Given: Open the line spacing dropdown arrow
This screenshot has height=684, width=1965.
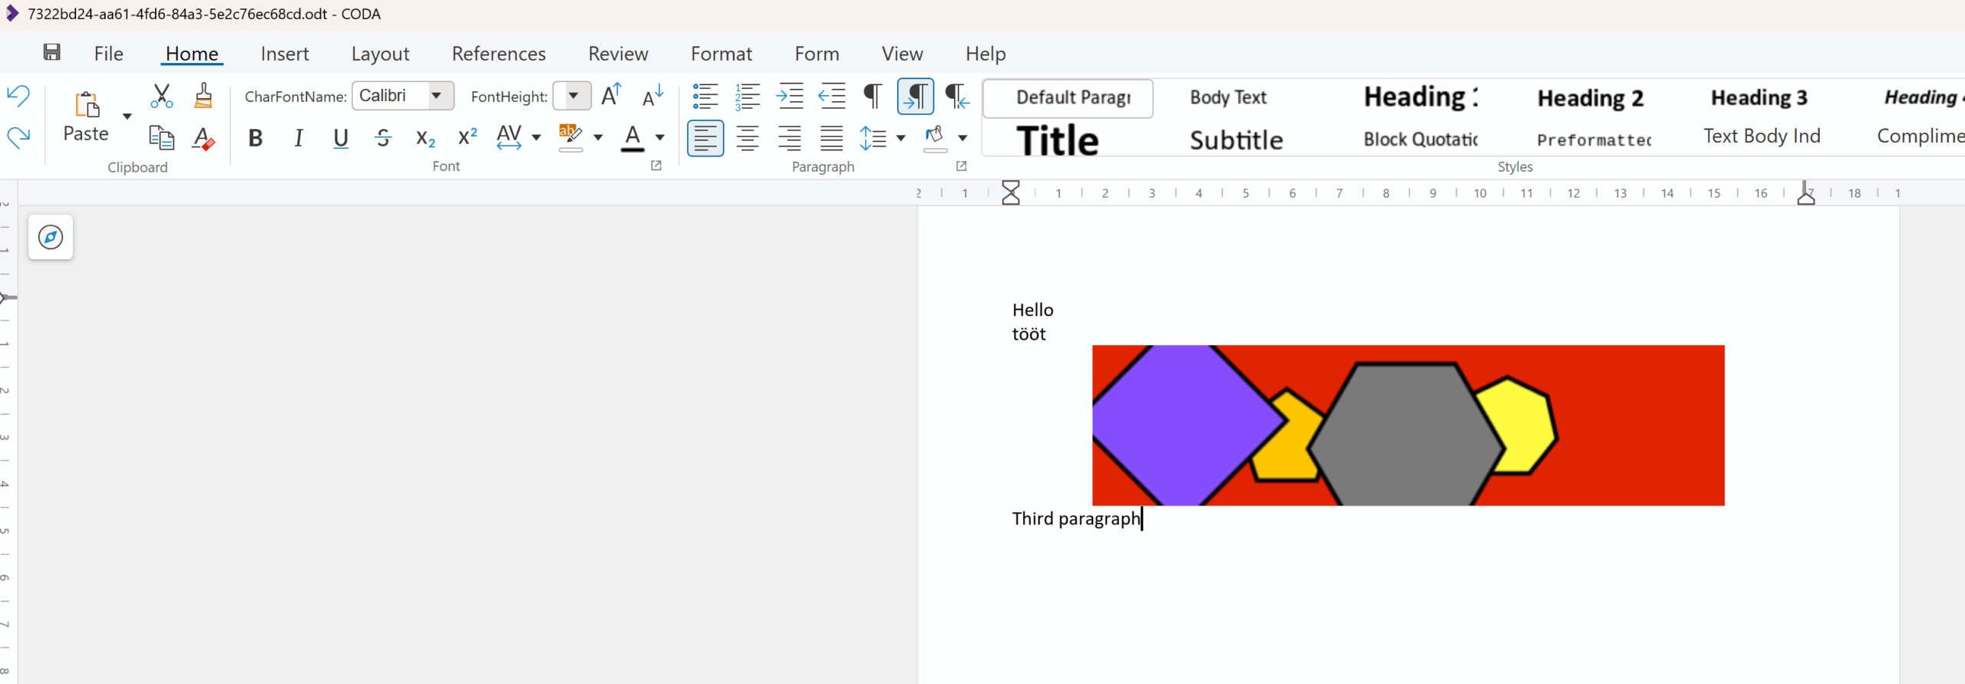Looking at the screenshot, I should [x=901, y=138].
